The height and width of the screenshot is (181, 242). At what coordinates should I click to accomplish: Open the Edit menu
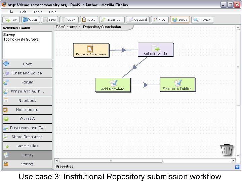(23, 12)
